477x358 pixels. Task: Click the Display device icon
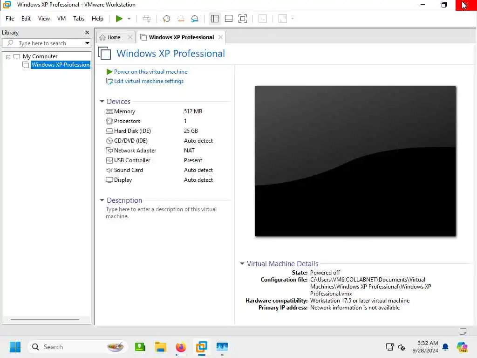pos(109,179)
